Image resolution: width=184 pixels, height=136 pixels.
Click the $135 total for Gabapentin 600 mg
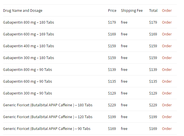[x=153, y=82]
